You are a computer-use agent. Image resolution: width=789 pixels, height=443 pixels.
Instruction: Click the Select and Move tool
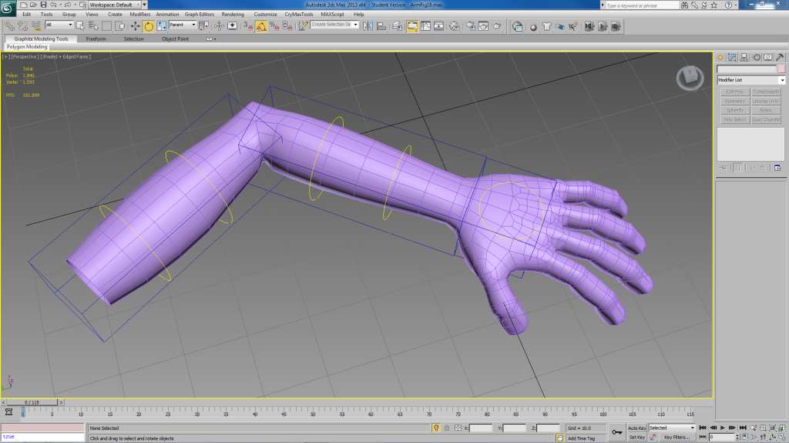(x=136, y=26)
